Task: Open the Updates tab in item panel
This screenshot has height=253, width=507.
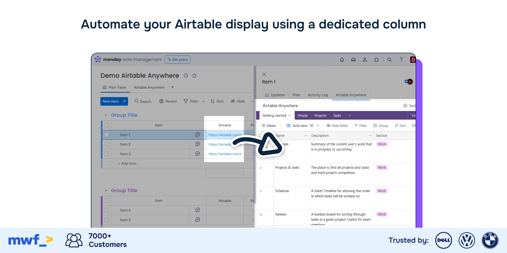Action: [x=275, y=95]
